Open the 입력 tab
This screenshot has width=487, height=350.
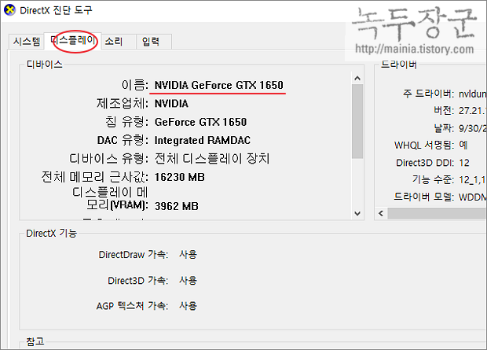point(154,42)
